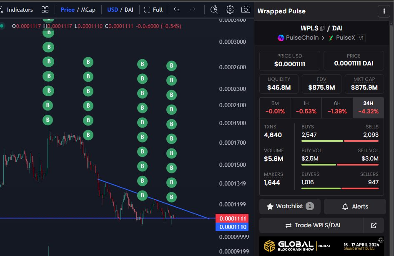Click the BUYERS 1,016 value
Screen dimensions: 394x256
click(308, 182)
